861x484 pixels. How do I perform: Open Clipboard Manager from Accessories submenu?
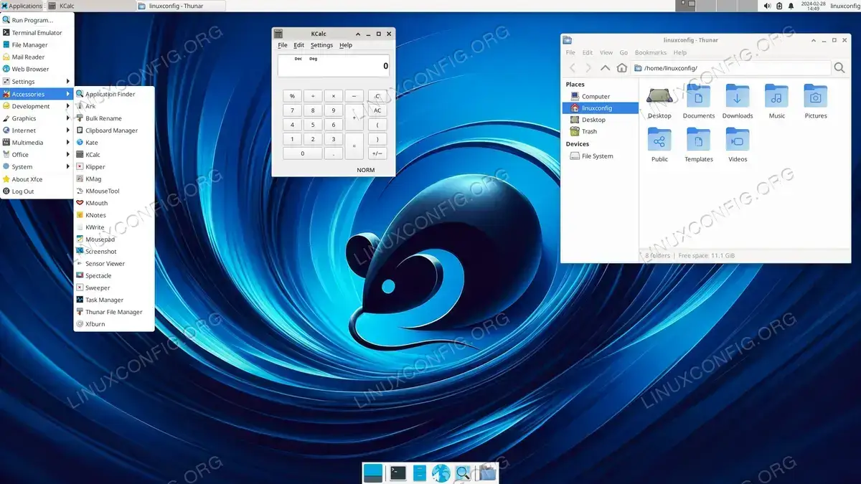(115, 130)
